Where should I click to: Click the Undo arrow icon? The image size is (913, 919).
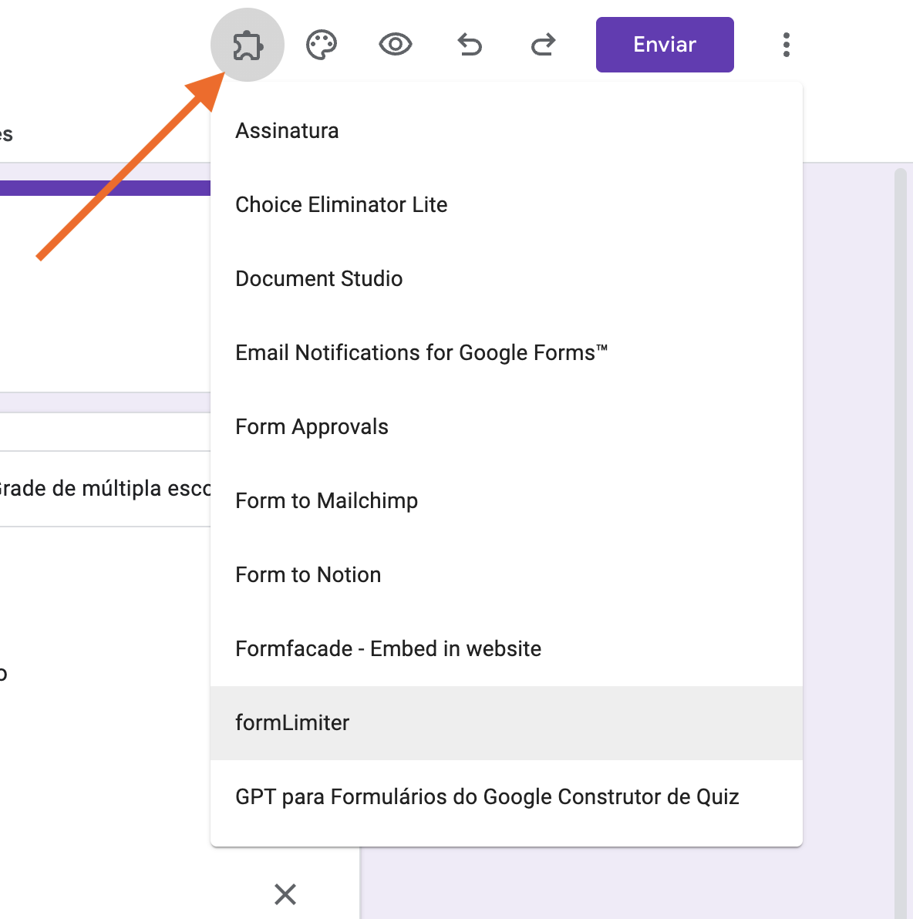point(470,44)
